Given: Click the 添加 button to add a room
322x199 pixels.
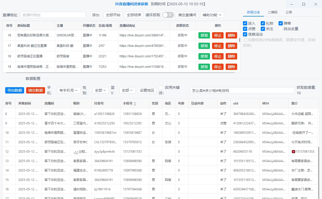Looking at the screenshot, I should point(96,15).
